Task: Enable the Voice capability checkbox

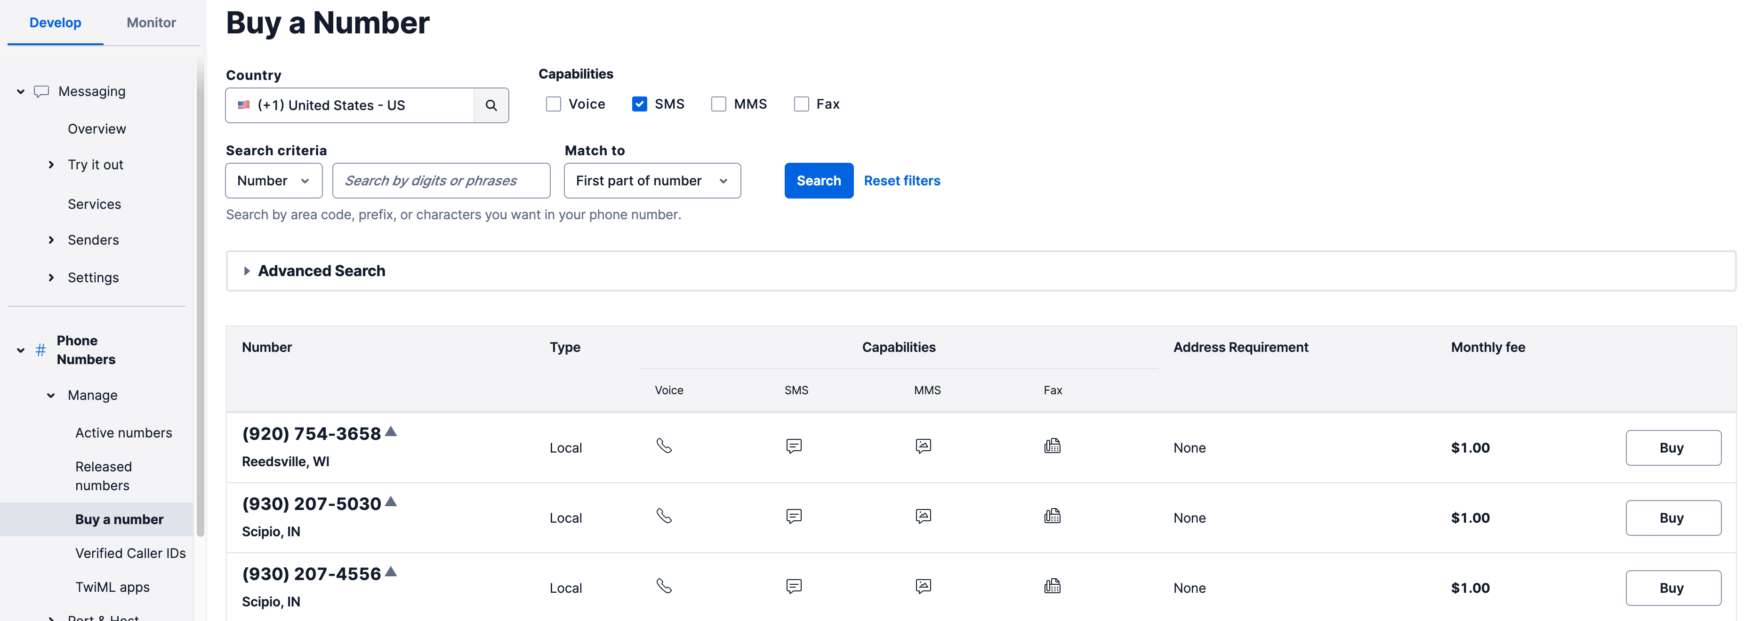Action: point(554,104)
